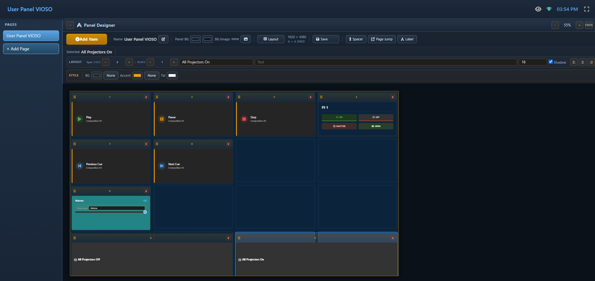Click the Wi-Fi connection status icon
Image resolution: width=595 pixels, height=281 pixels.
(549, 9)
